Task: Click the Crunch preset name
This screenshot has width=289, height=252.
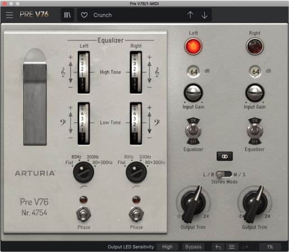Action: 102,15
